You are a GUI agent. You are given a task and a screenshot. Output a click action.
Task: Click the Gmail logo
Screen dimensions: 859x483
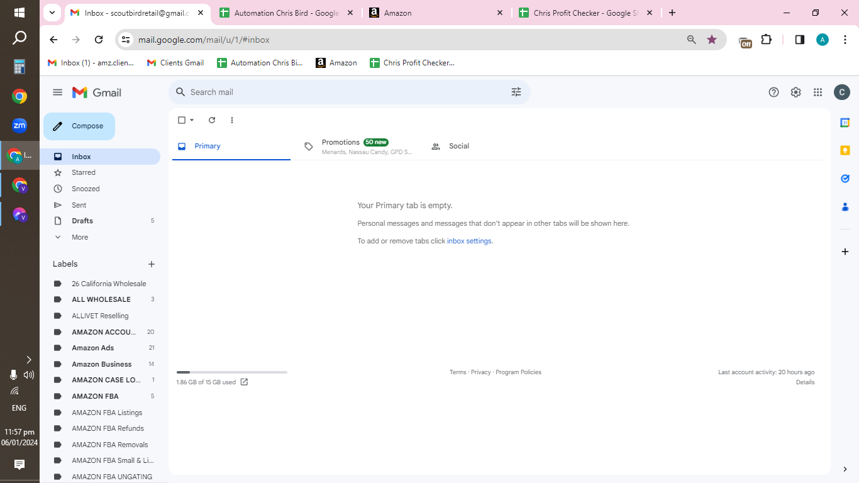tap(97, 92)
